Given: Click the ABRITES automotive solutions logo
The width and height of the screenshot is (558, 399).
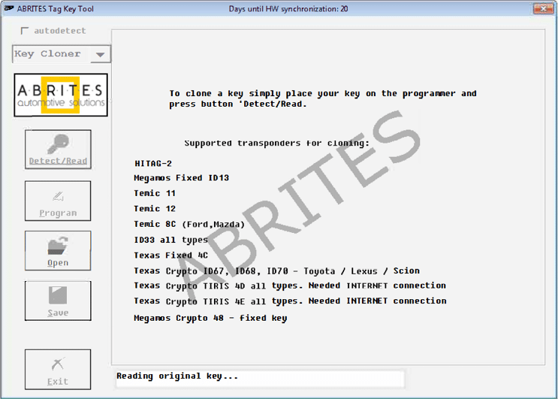Looking at the screenshot, I should coord(61,95).
